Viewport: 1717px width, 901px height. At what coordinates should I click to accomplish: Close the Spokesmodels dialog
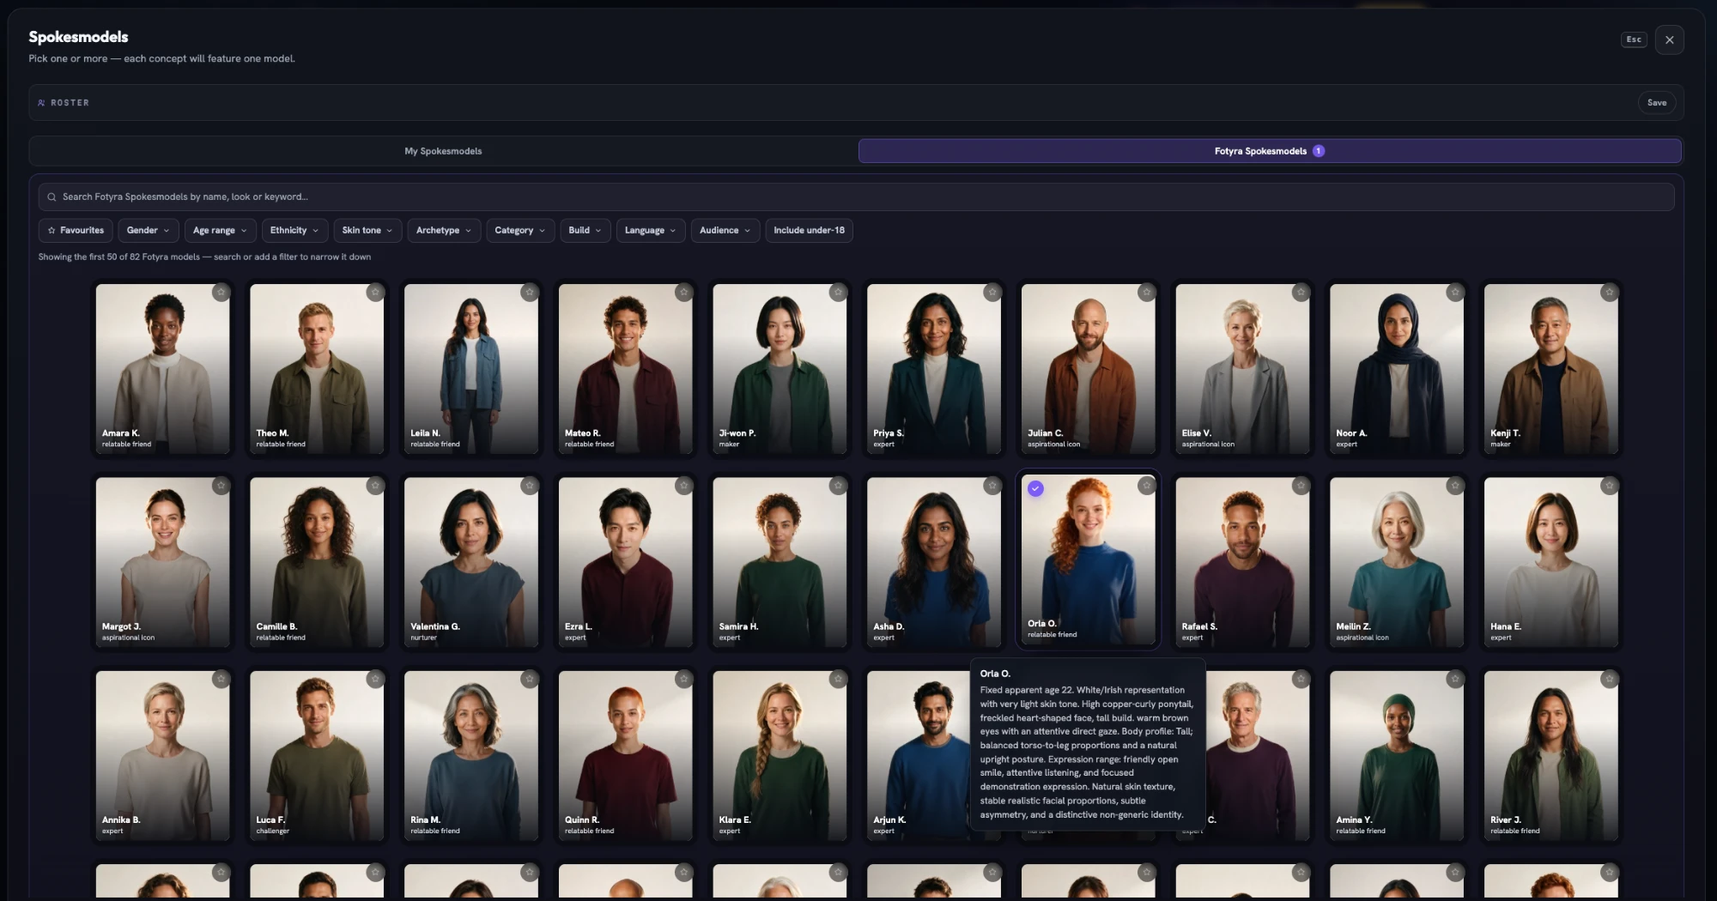(x=1670, y=39)
